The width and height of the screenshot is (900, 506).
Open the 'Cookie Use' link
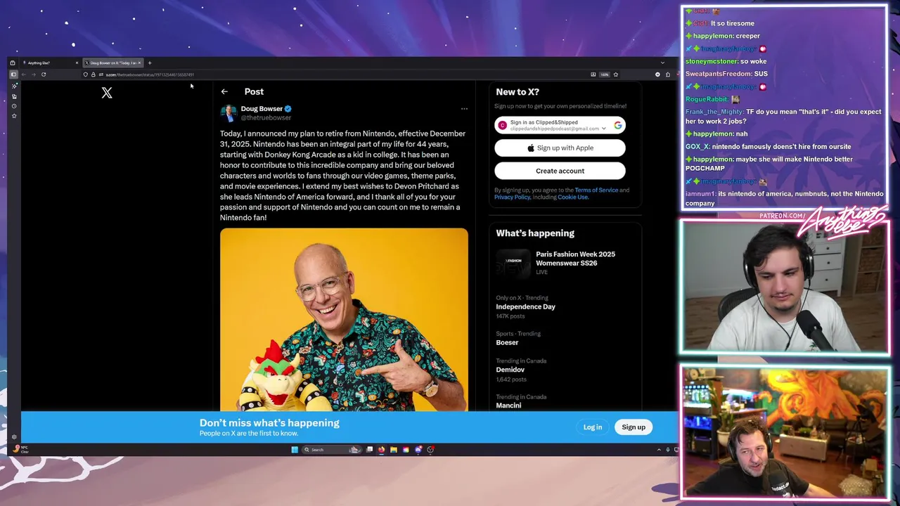[x=572, y=197]
